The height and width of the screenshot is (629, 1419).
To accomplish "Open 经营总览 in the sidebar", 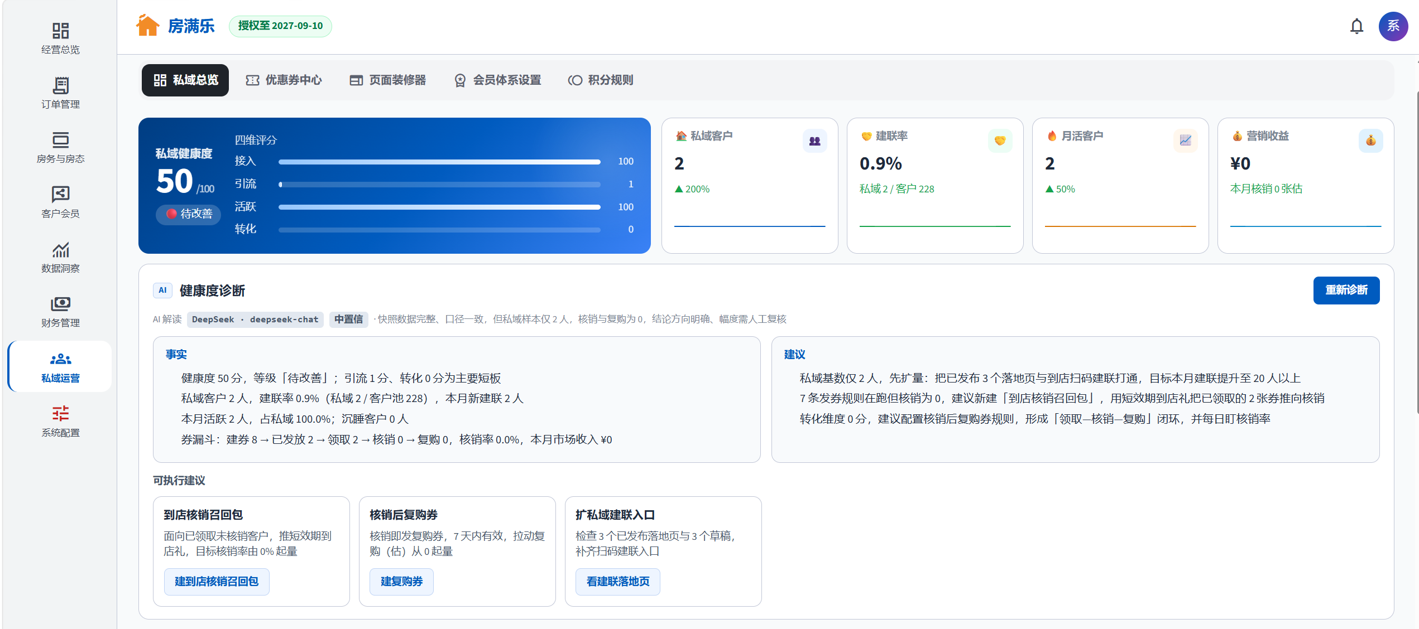I will click(x=60, y=38).
